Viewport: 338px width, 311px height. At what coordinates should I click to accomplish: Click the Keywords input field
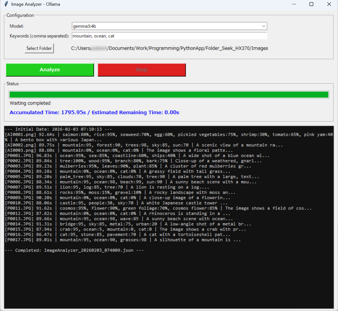(169, 36)
